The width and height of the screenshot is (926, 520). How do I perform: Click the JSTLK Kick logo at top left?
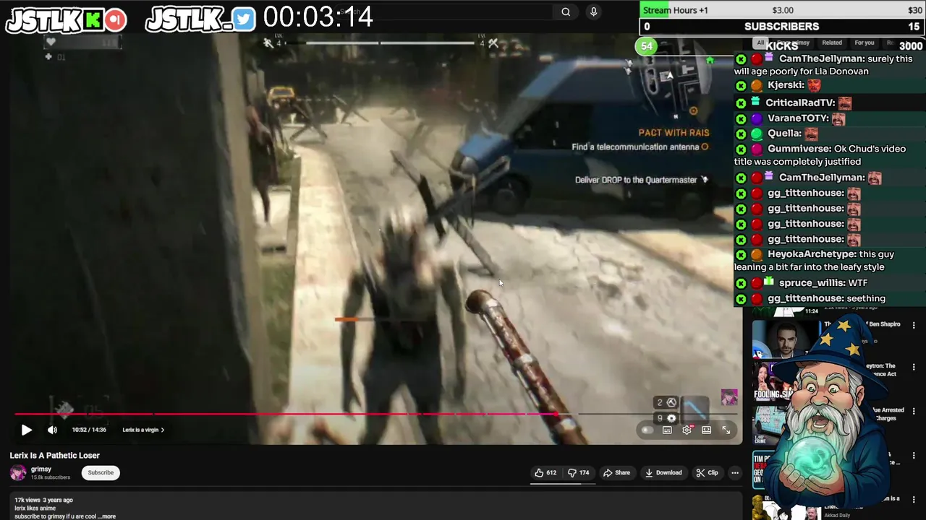point(67,20)
